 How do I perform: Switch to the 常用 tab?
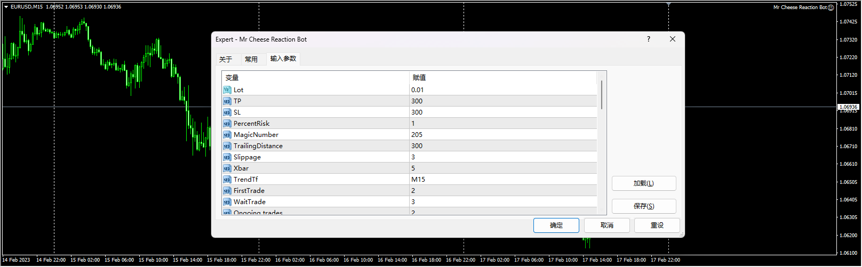pos(251,59)
